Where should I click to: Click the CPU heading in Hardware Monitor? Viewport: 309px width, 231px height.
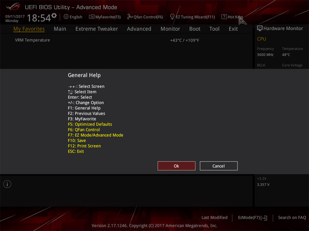[x=261, y=39]
